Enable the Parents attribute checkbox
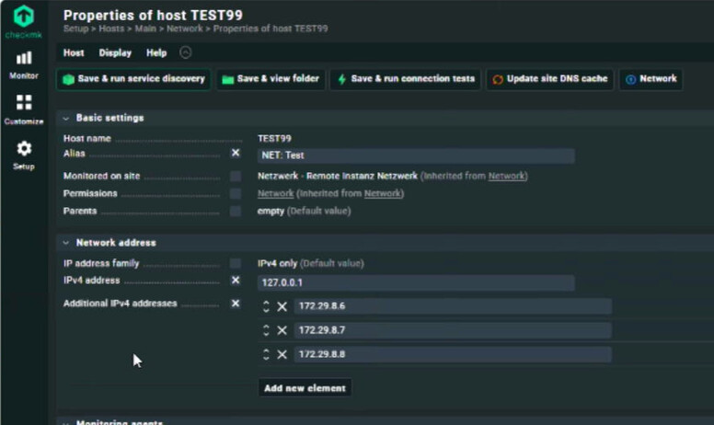This screenshot has height=425, width=714. click(236, 212)
